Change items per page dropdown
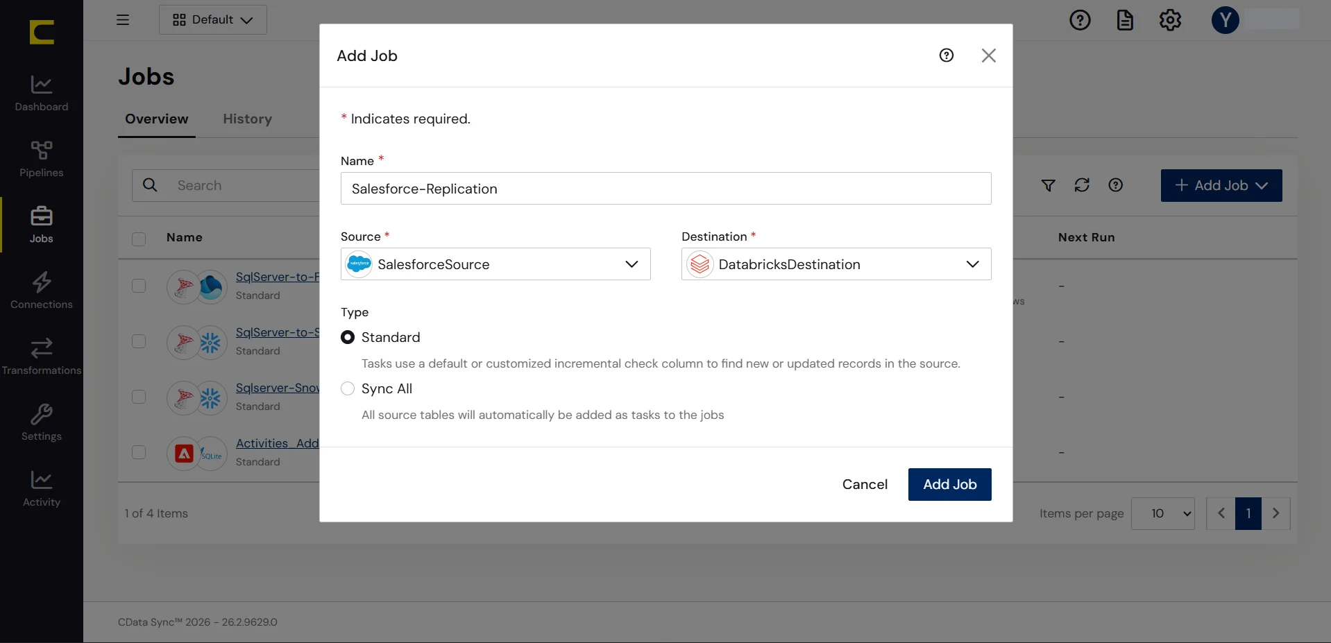This screenshot has width=1331, height=643. (1163, 513)
